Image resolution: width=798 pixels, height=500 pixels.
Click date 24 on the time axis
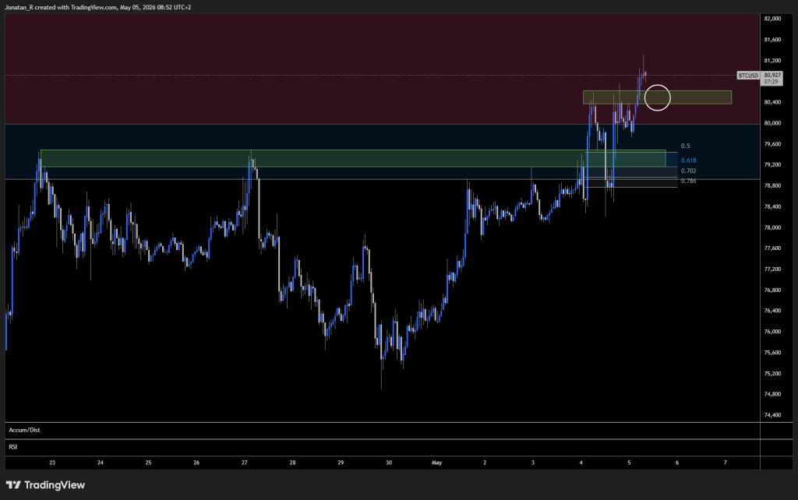[101, 463]
